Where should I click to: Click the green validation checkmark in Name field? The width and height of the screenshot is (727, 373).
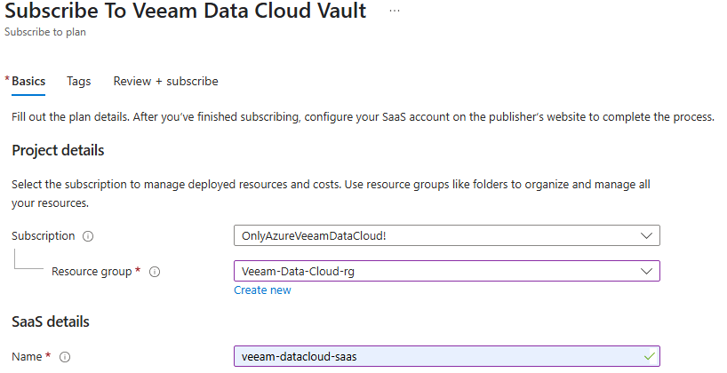[x=649, y=356]
